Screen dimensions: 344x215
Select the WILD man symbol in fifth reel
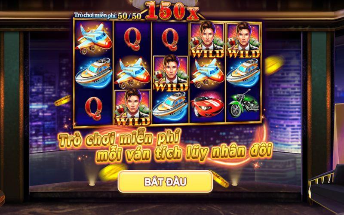pyautogui.click(x=243, y=40)
